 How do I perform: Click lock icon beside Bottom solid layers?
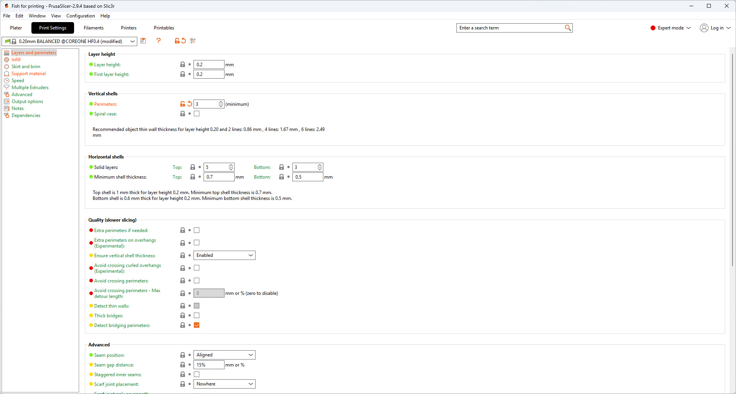coord(282,167)
